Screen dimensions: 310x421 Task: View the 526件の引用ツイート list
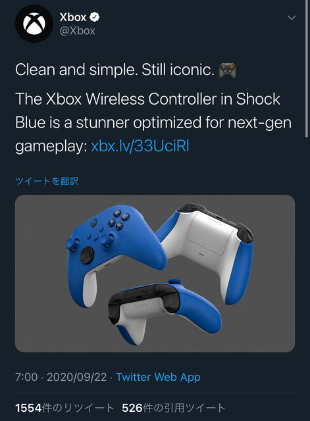pyautogui.click(x=173, y=408)
